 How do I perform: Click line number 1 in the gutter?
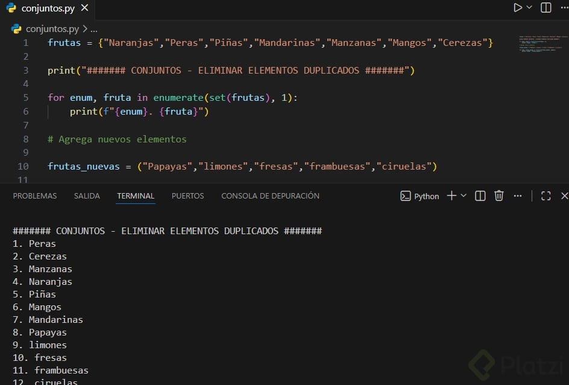coord(26,43)
